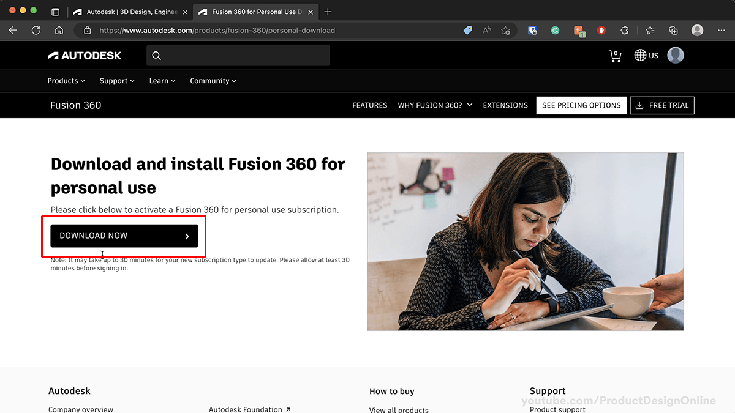Open the Community dropdown menu
This screenshot has height=413, width=735.
coord(213,81)
